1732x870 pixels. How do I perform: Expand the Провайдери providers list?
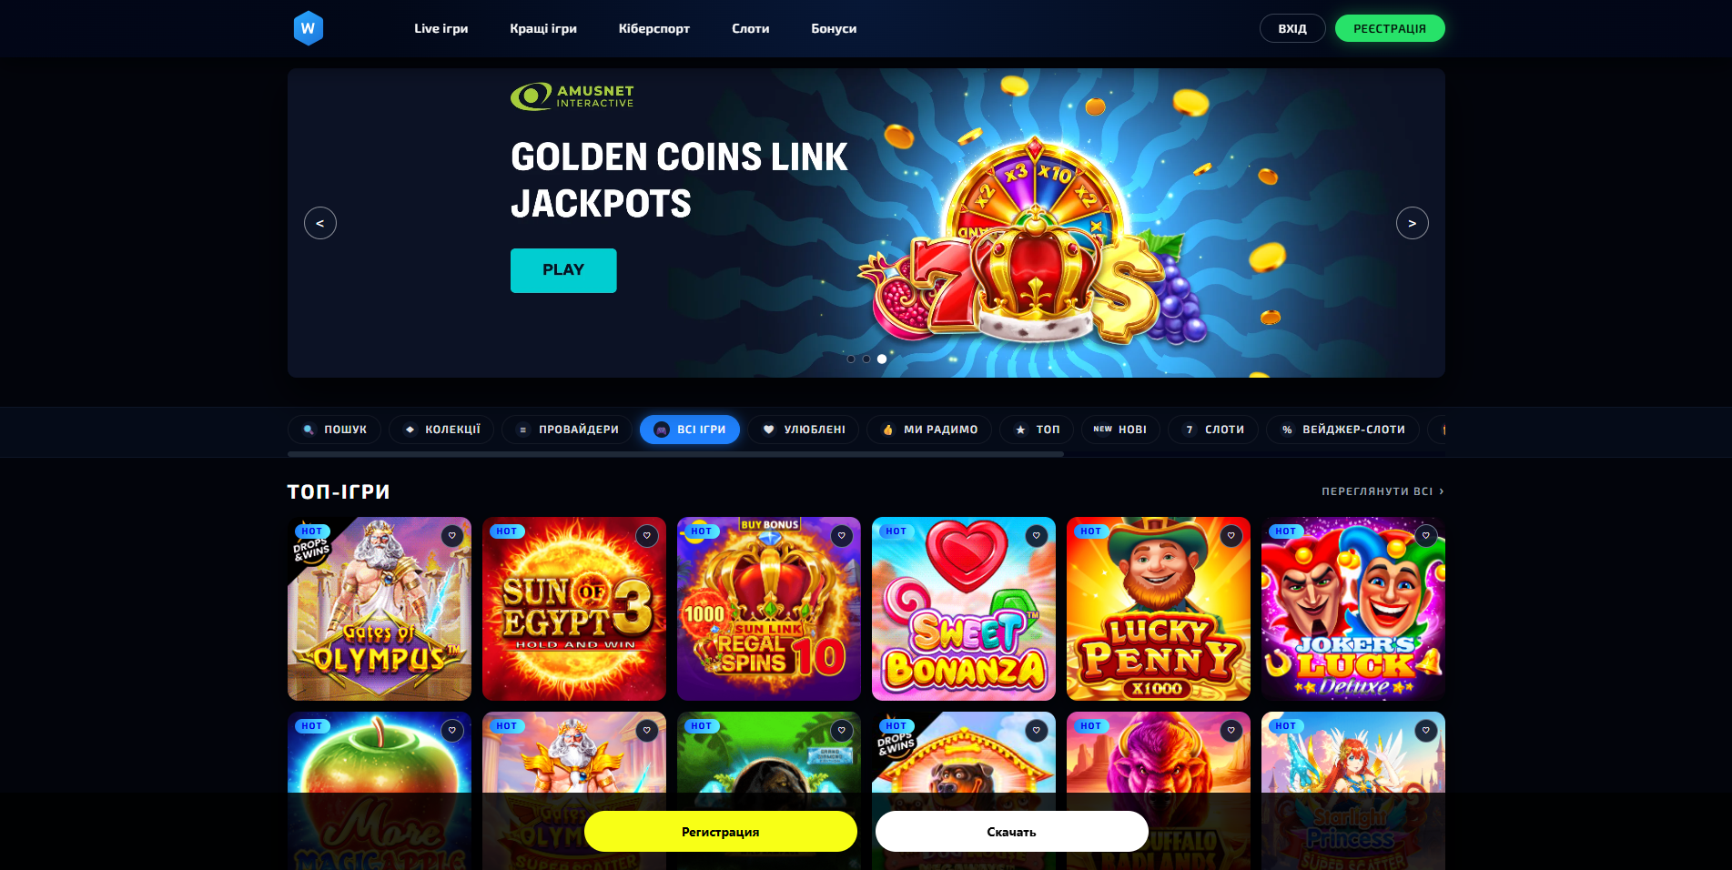(567, 430)
